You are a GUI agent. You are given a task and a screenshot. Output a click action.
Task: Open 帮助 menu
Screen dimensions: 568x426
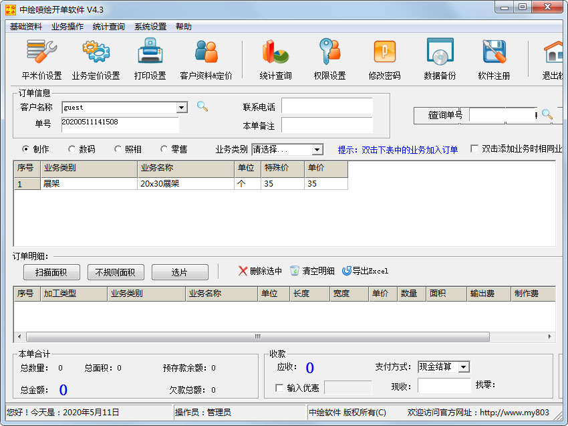[184, 27]
